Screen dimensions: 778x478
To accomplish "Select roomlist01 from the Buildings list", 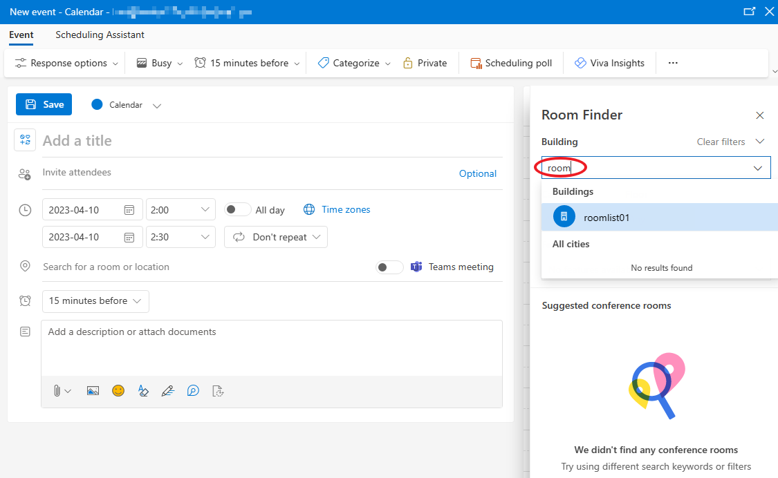I will 606,217.
